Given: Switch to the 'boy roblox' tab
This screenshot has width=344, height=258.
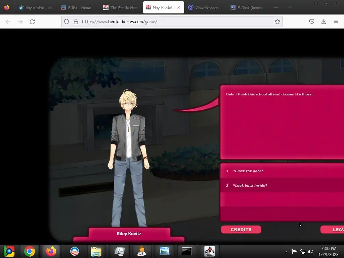Looking at the screenshot, I should point(35,8).
